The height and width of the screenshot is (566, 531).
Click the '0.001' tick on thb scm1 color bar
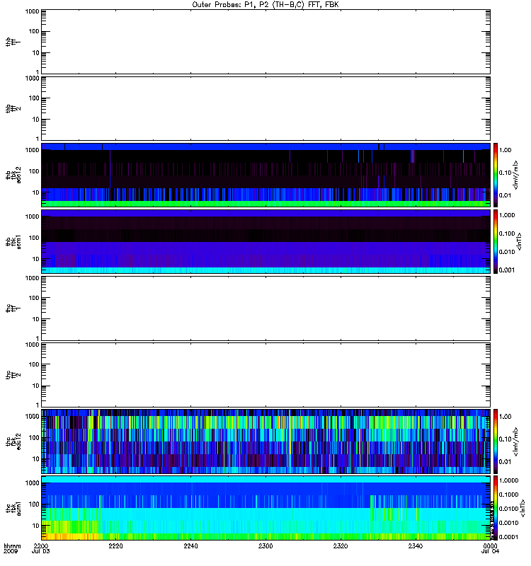click(x=507, y=270)
